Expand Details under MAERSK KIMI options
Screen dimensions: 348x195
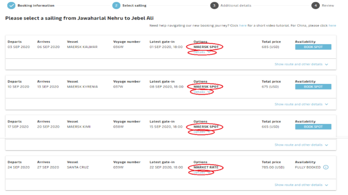point(202,132)
